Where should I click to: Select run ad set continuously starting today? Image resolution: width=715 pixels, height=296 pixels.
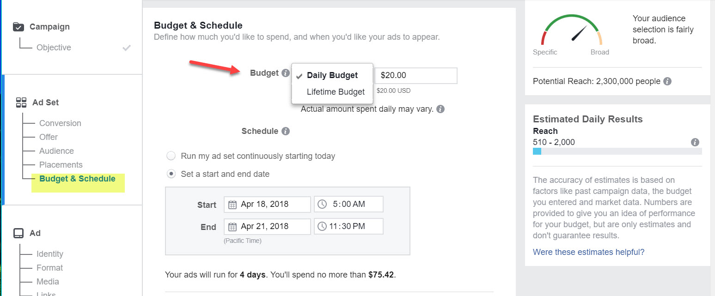pos(171,156)
